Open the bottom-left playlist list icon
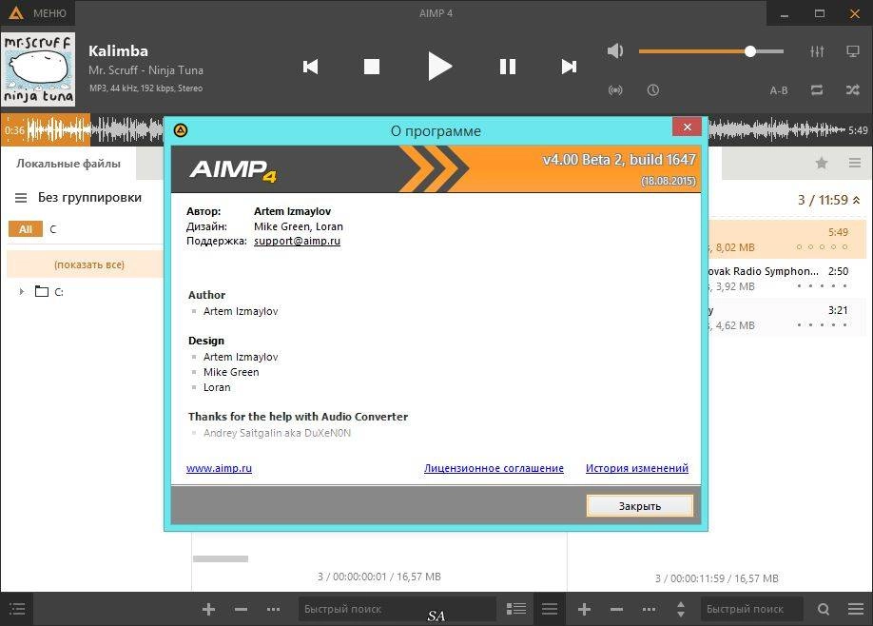 tap(17, 609)
